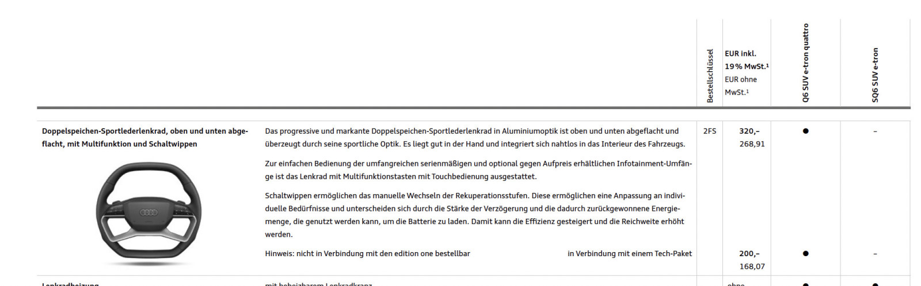Click the 'SQ6 SUV e-tron' column header
This screenshot has height=286, width=921.
point(875,75)
